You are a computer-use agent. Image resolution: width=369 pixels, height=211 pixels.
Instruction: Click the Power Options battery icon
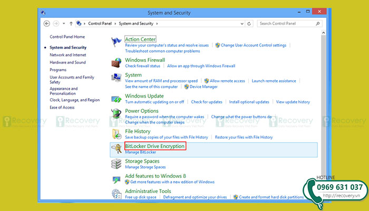tap(116, 113)
